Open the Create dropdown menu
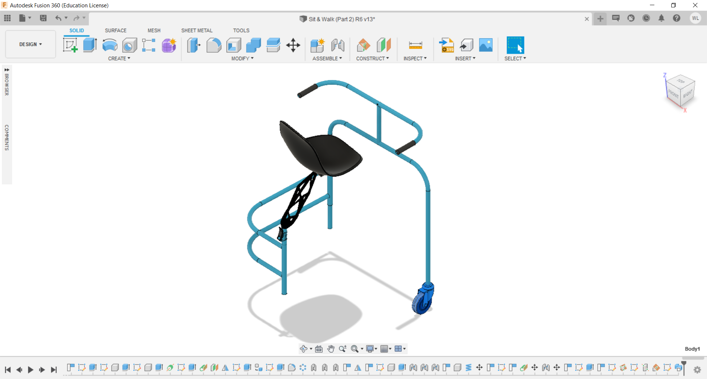The width and height of the screenshot is (707, 379). pos(119,58)
